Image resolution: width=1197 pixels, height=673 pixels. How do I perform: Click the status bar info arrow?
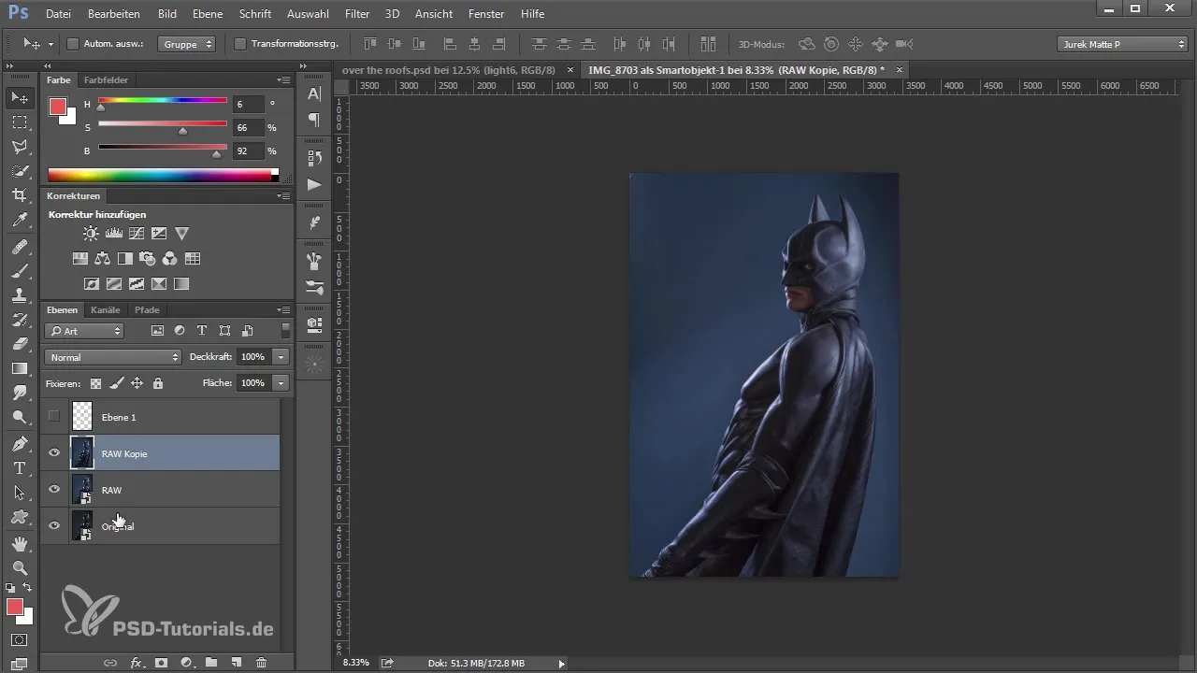point(561,664)
